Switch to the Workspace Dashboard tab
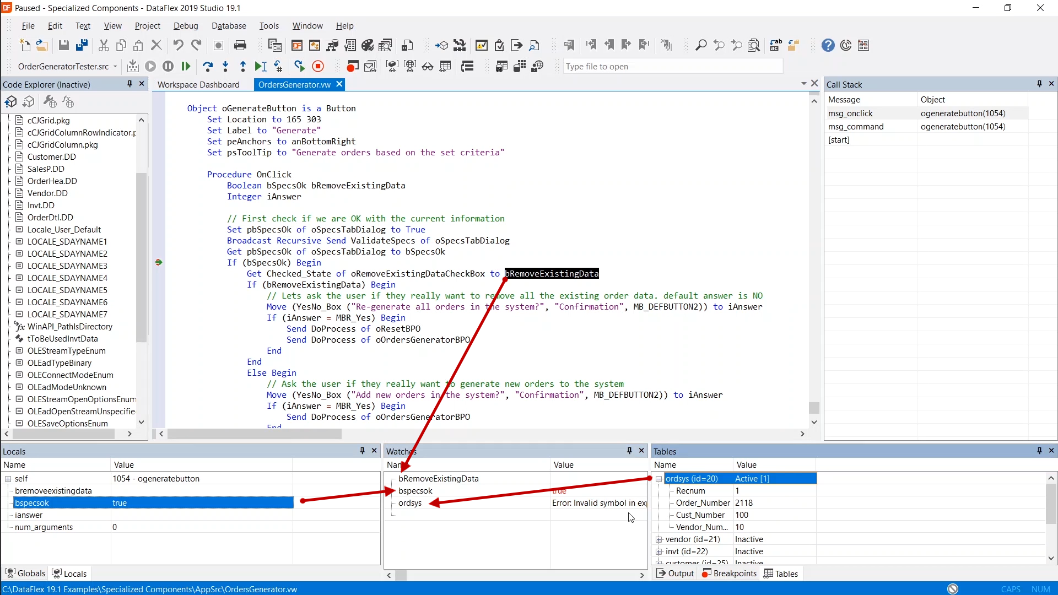 [198, 85]
